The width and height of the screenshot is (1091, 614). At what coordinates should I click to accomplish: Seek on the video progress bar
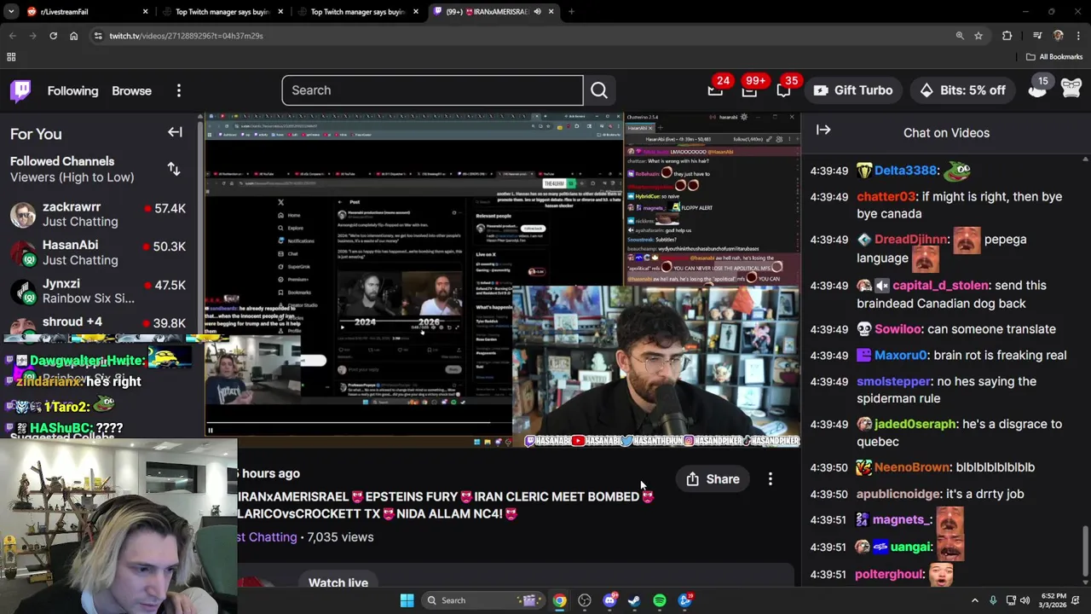pyautogui.click(x=358, y=422)
